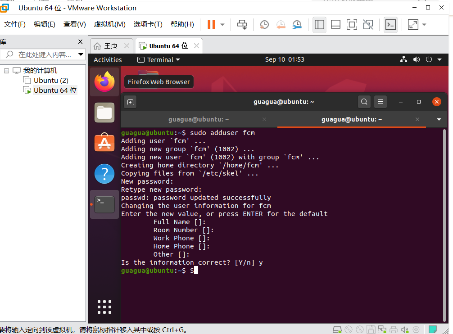Close the library panel

(x=80, y=42)
